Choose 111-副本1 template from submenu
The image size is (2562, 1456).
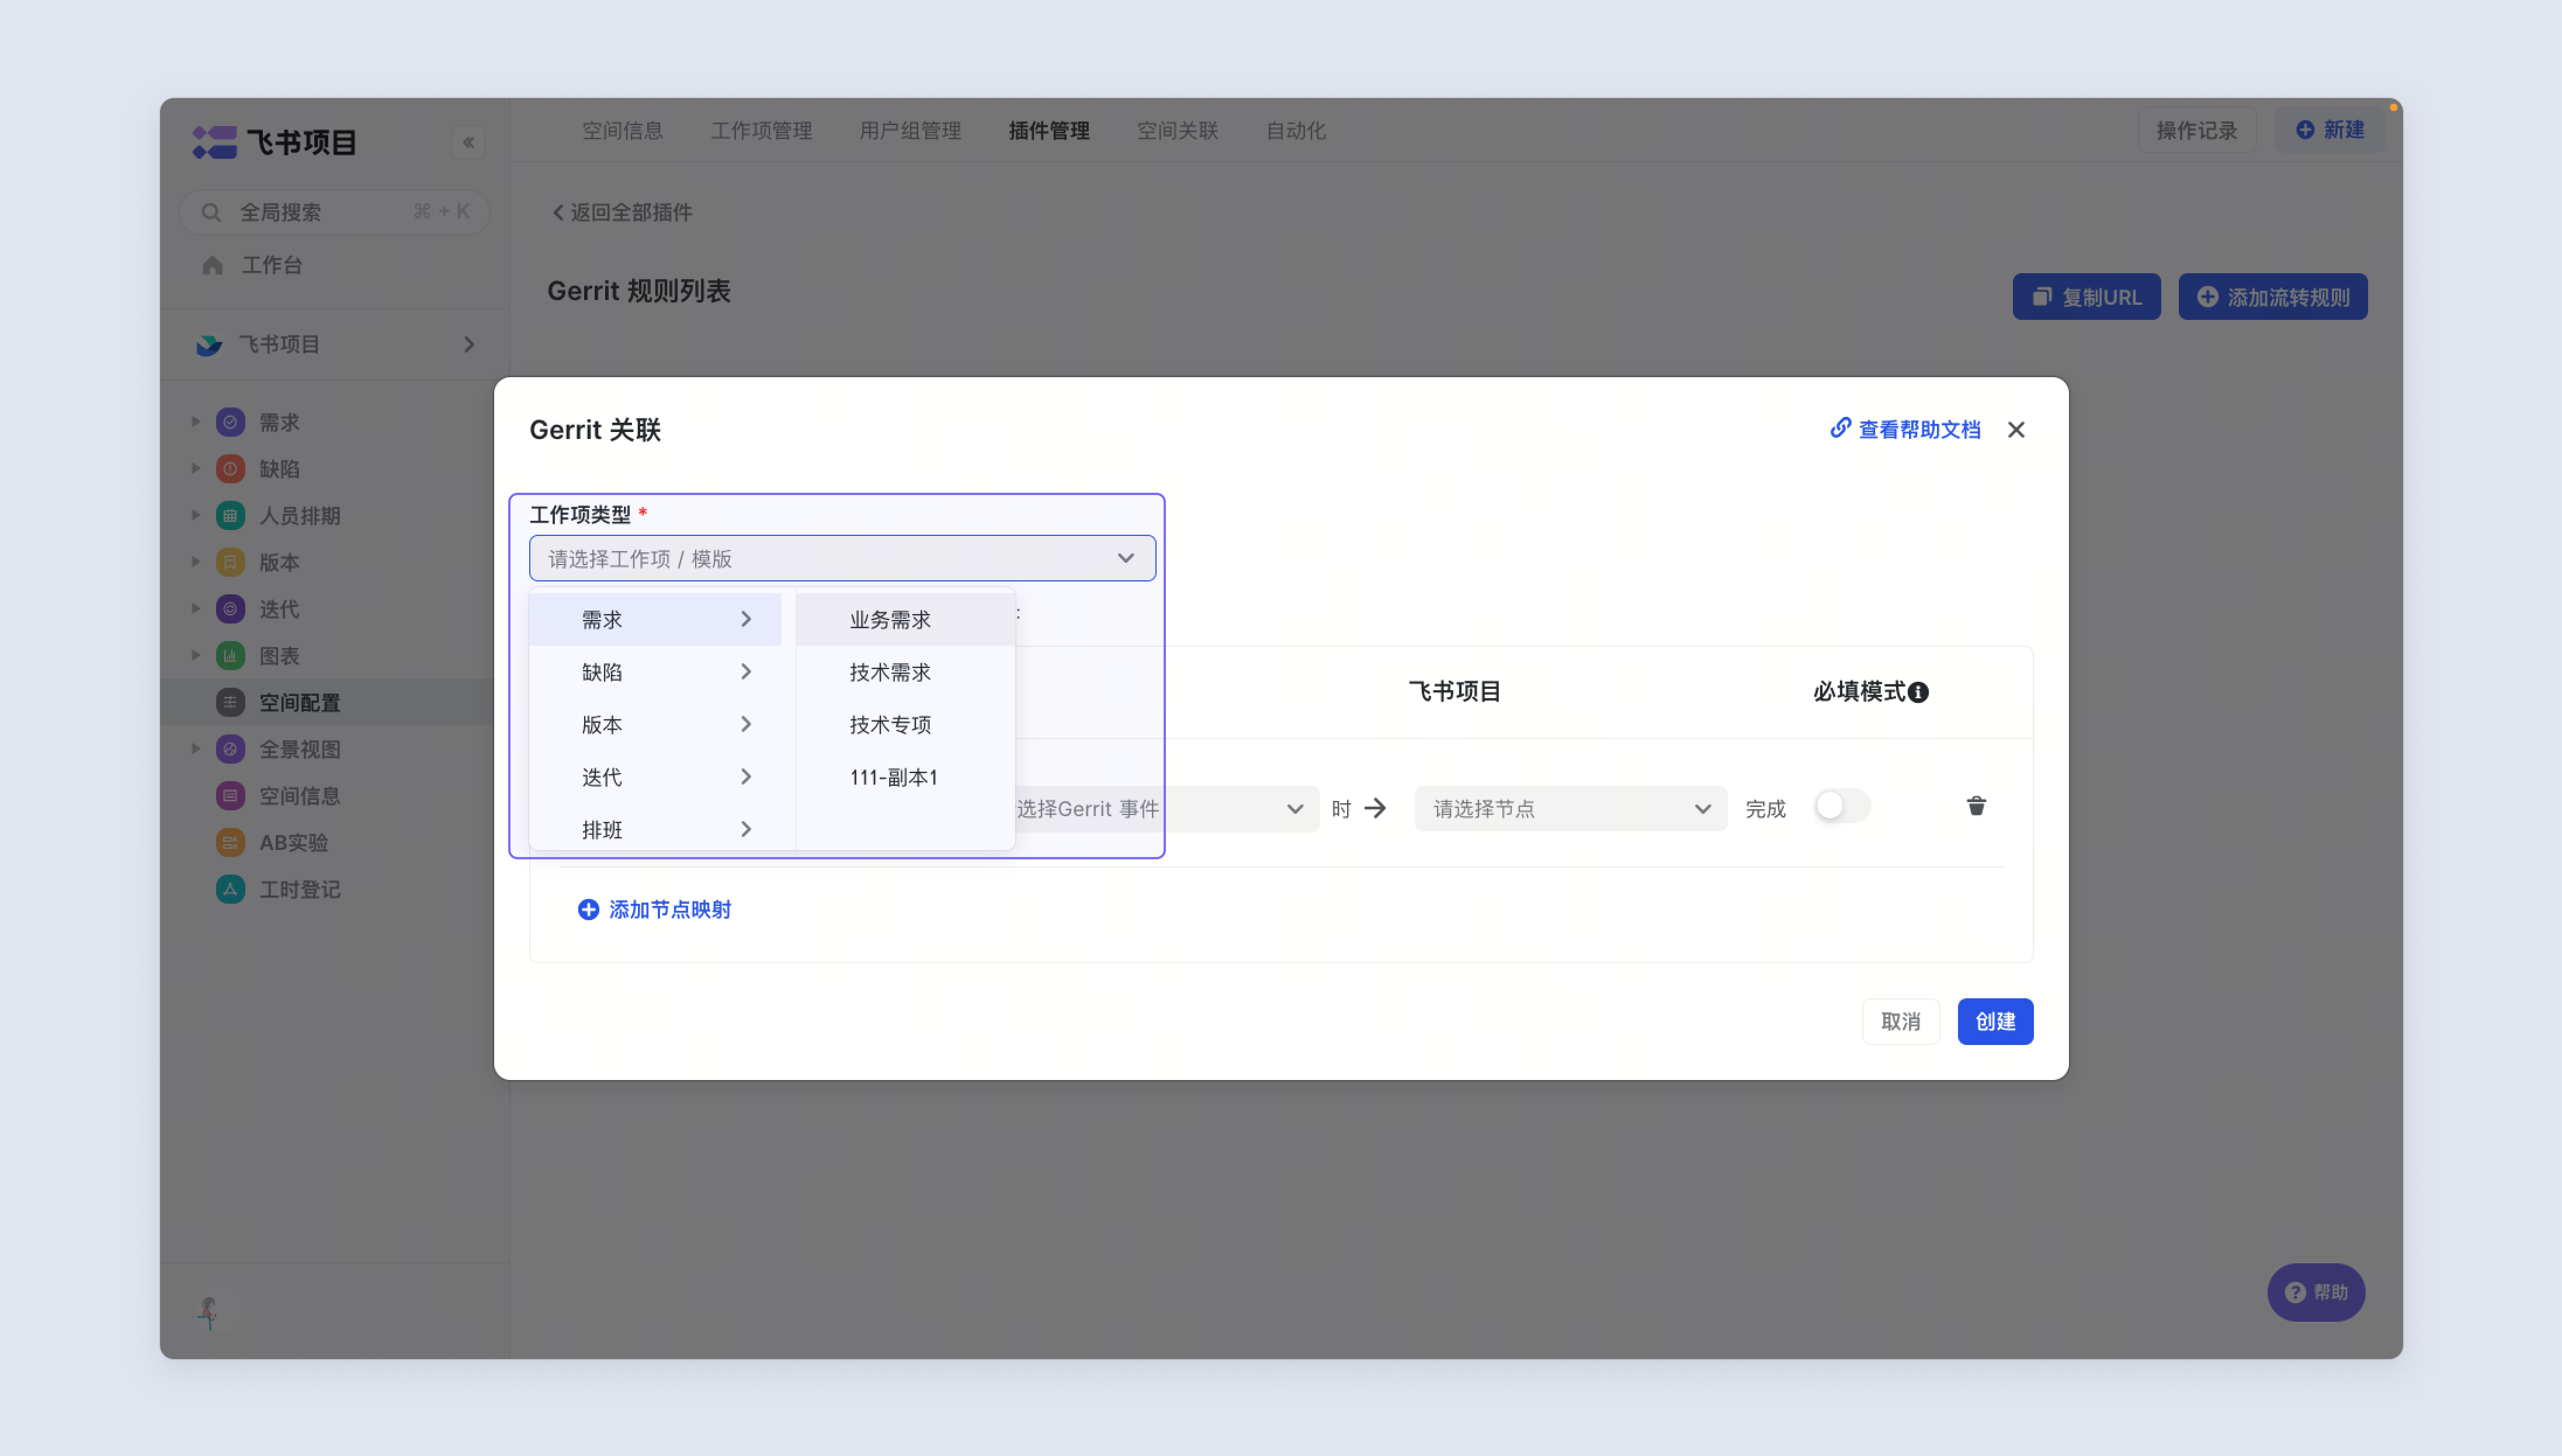(x=905, y=777)
